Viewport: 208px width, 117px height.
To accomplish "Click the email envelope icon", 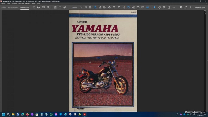I will (x=43, y=7).
